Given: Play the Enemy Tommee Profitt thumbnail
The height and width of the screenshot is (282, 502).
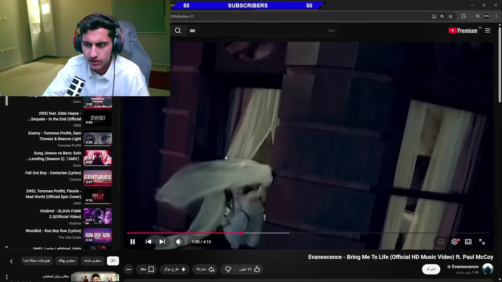Looking at the screenshot, I should pyautogui.click(x=98, y=139).
